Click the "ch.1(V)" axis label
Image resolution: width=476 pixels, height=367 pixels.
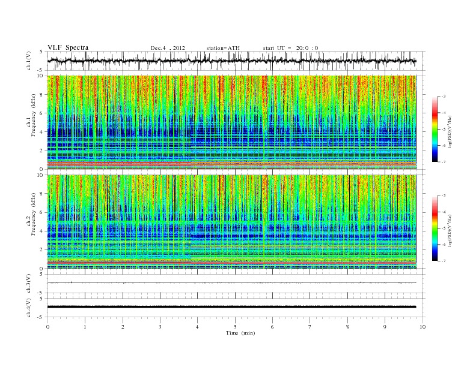point(29,61)
